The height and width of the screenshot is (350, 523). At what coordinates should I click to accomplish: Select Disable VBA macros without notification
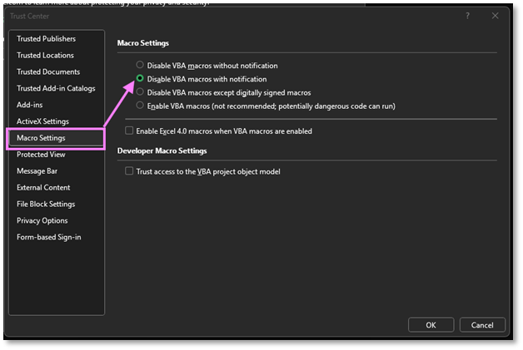140,66
